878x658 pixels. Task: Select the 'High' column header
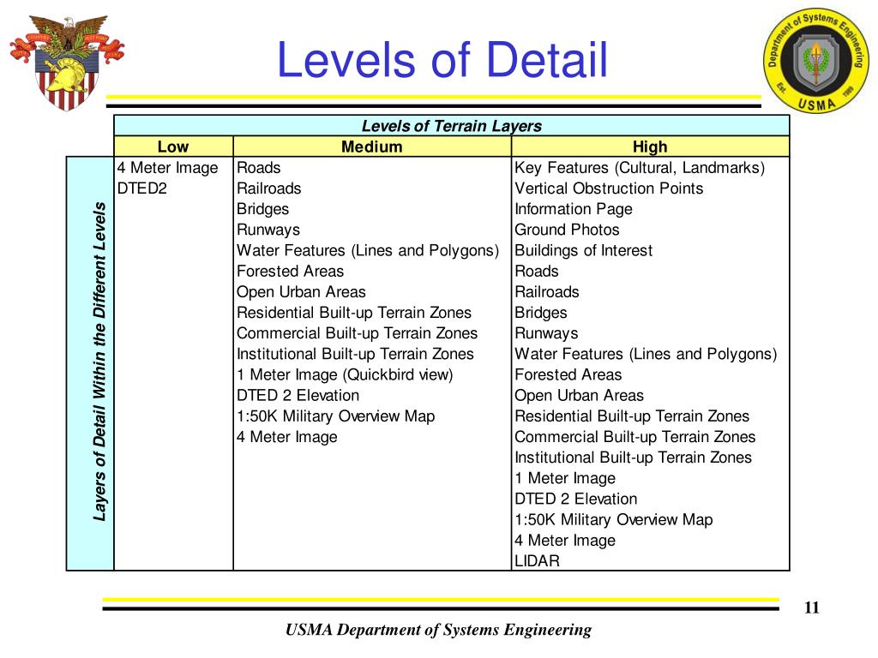[x=650, y=147]
